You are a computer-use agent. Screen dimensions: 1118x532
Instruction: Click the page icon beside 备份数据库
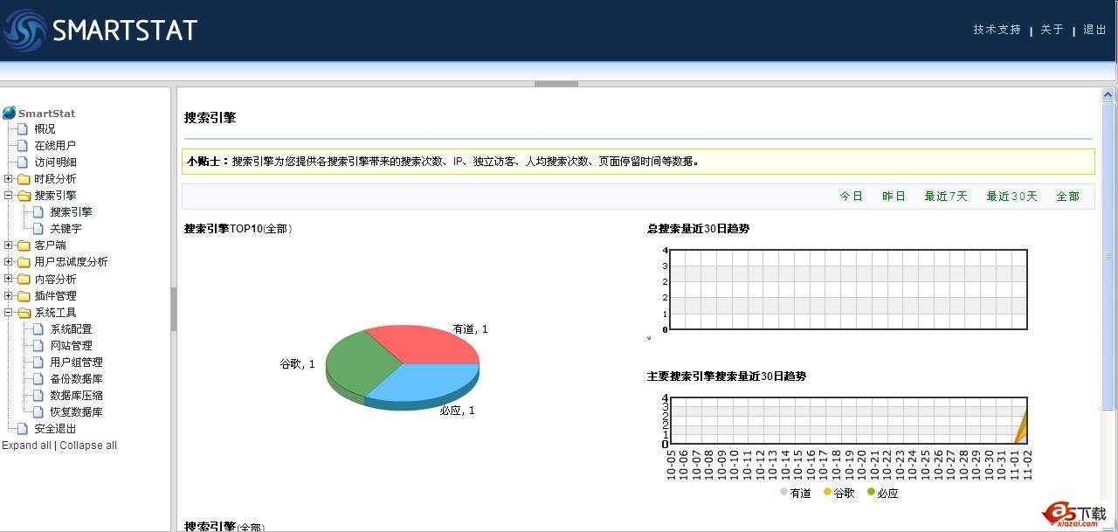pos(39,379)
